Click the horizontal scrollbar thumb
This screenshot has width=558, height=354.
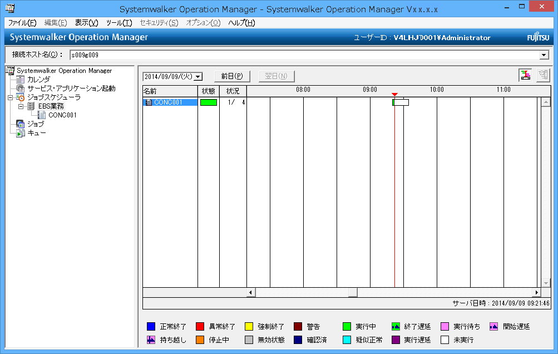pyautogui.click(x=353, y=292)
